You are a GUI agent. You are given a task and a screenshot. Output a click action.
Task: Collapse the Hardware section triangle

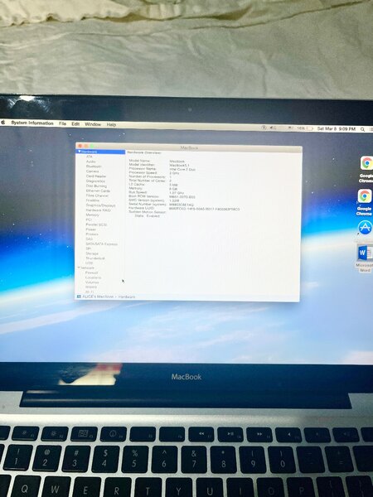coord(80,152)
